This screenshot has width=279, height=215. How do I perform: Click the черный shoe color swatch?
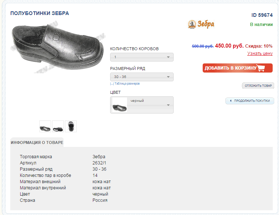[120, 105]
